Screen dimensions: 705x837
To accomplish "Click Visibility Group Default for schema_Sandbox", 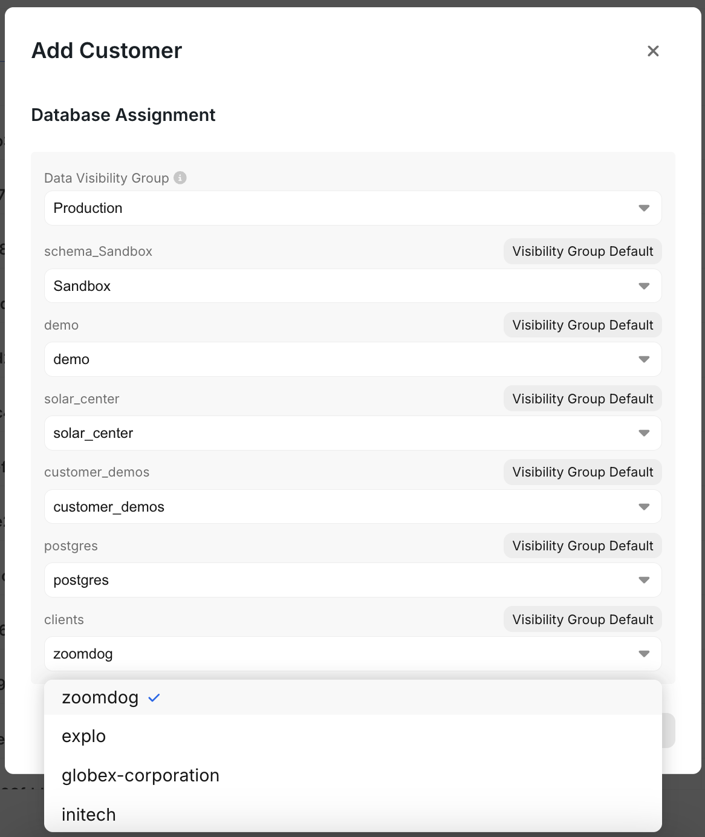I will [582, 251].
